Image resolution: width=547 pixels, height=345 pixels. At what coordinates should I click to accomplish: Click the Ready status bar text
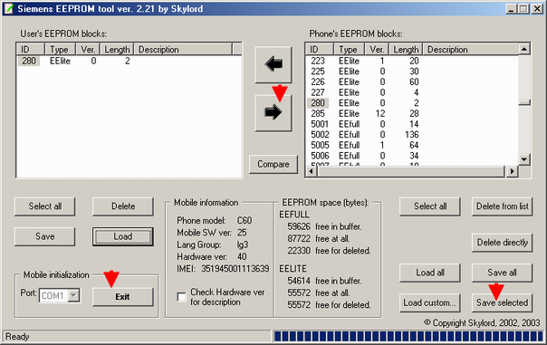click(17, 337)
